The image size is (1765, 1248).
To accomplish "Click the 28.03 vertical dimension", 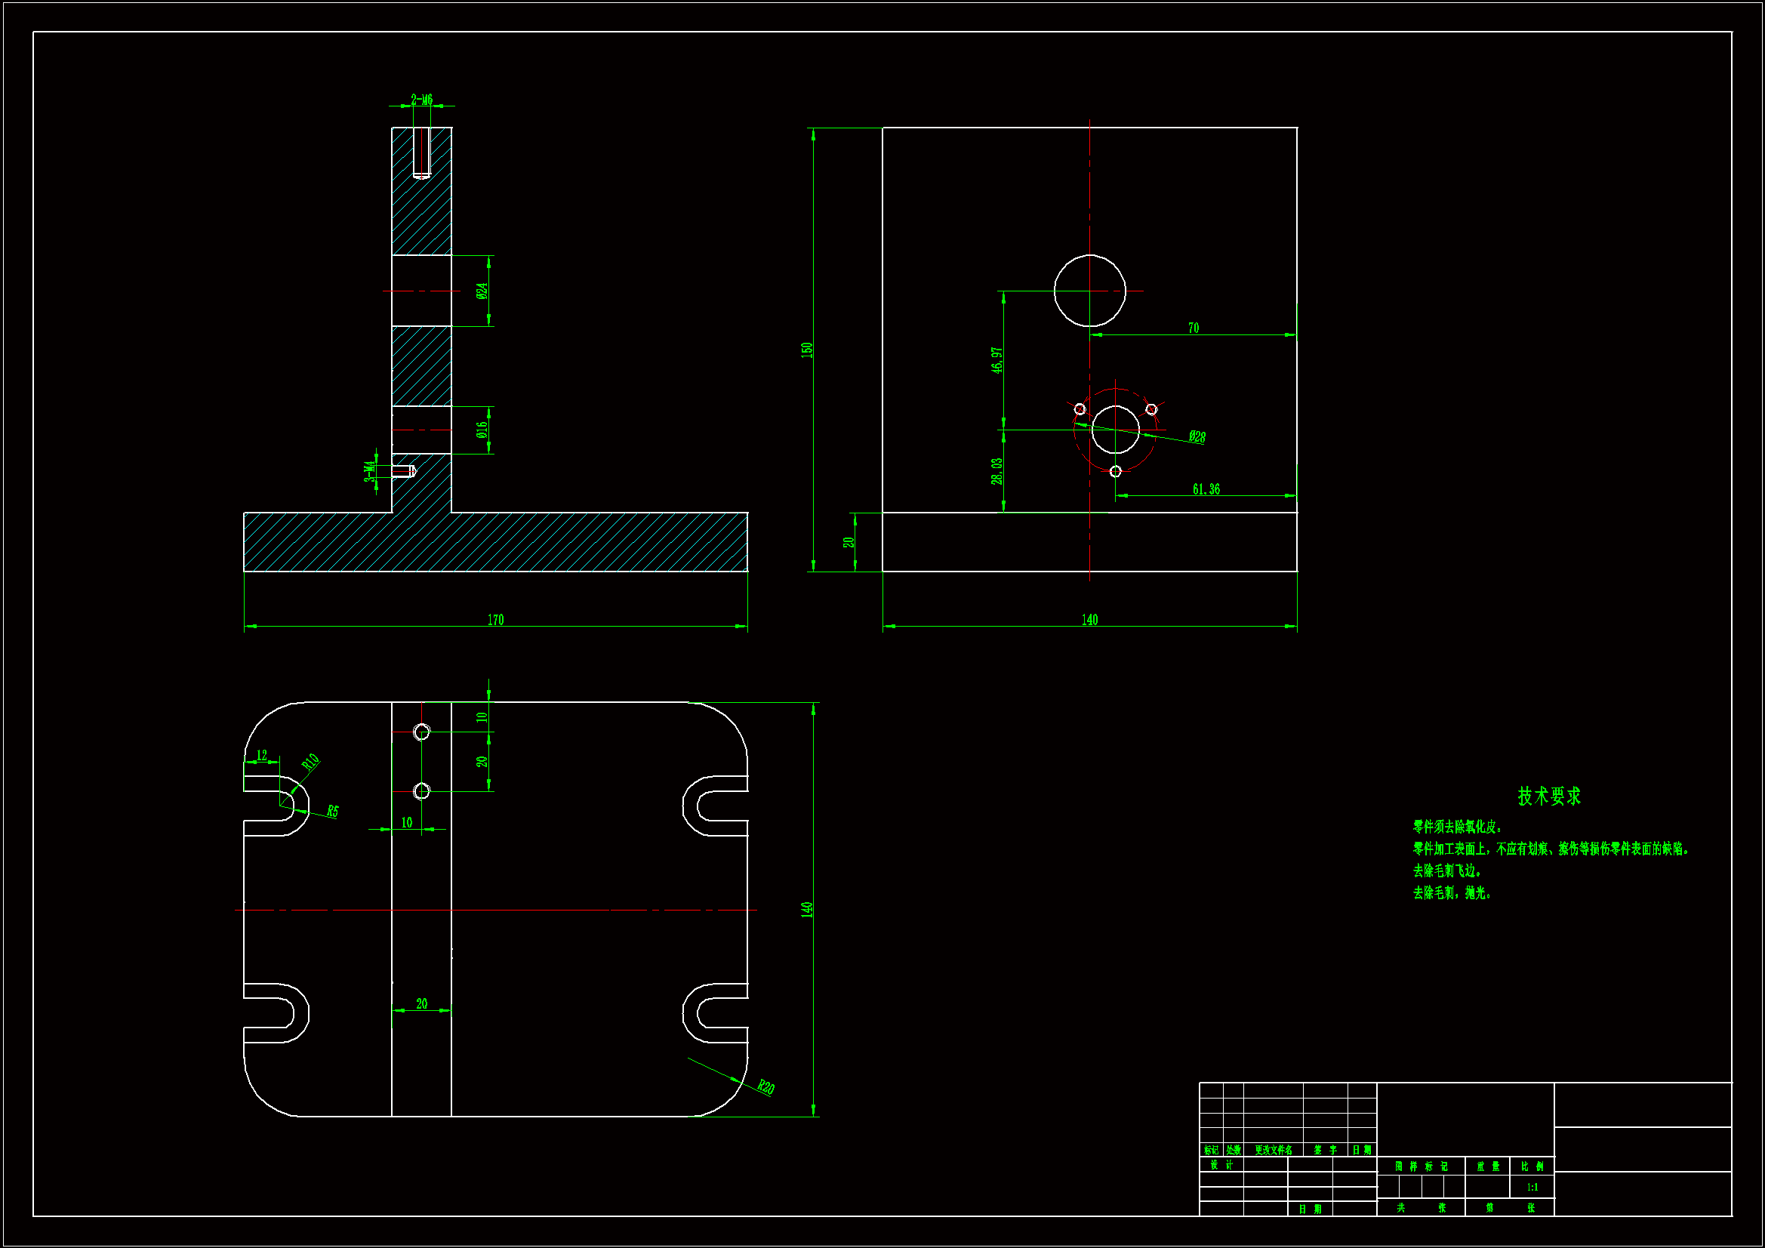I will tap(997, 471).
